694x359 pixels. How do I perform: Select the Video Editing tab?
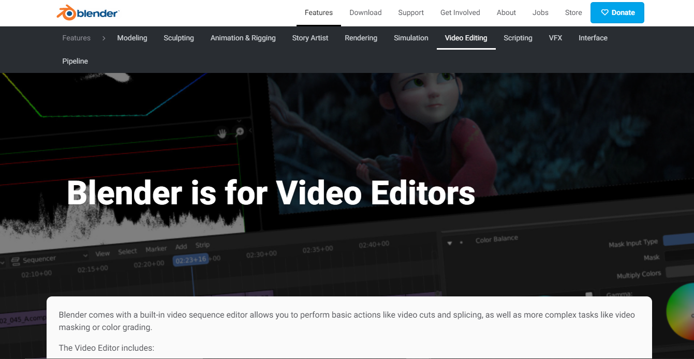click(466, 38)
